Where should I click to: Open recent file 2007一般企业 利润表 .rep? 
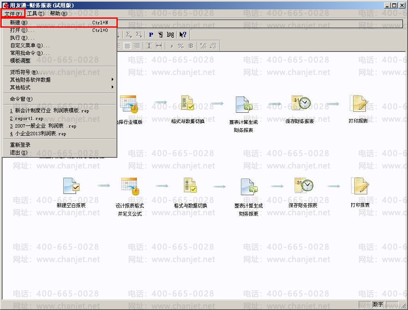click(x=59, y=126)
